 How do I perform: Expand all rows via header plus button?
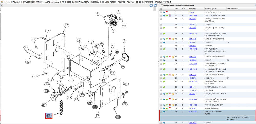pos(161,9)
